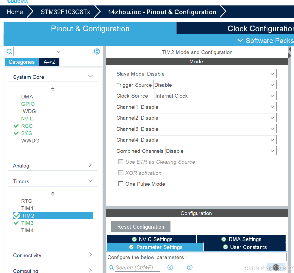294x273 pixels.
Task: Open the NVIC Settings tab
Action: [x=152, y=239]
